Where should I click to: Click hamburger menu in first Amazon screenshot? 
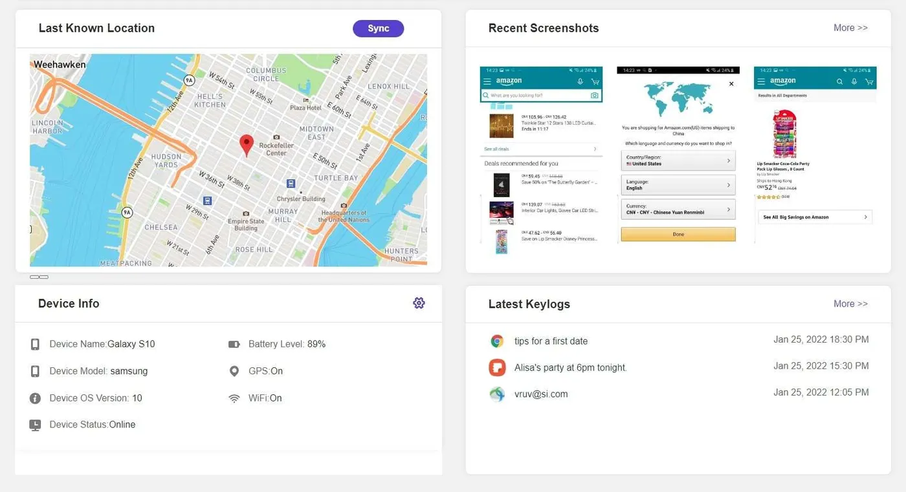coord(487,81)
